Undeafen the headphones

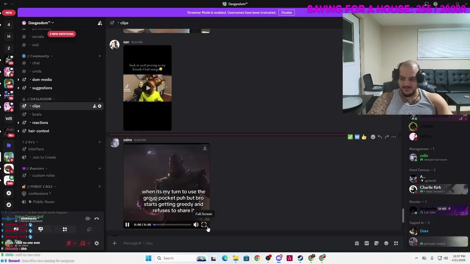pos(83,243)
